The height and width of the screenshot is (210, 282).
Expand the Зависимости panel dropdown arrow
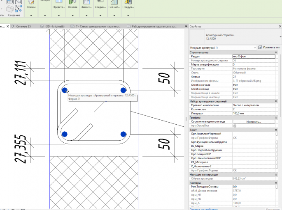pos(86,16)
